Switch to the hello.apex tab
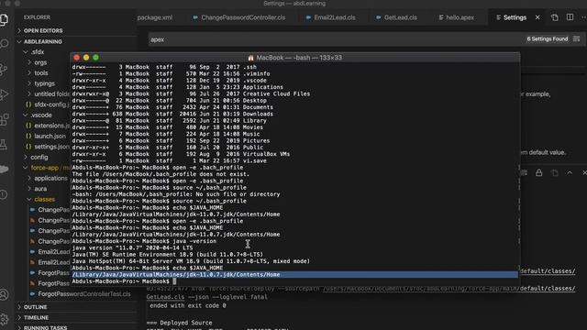587x330 pixels. tap(456, 17)
